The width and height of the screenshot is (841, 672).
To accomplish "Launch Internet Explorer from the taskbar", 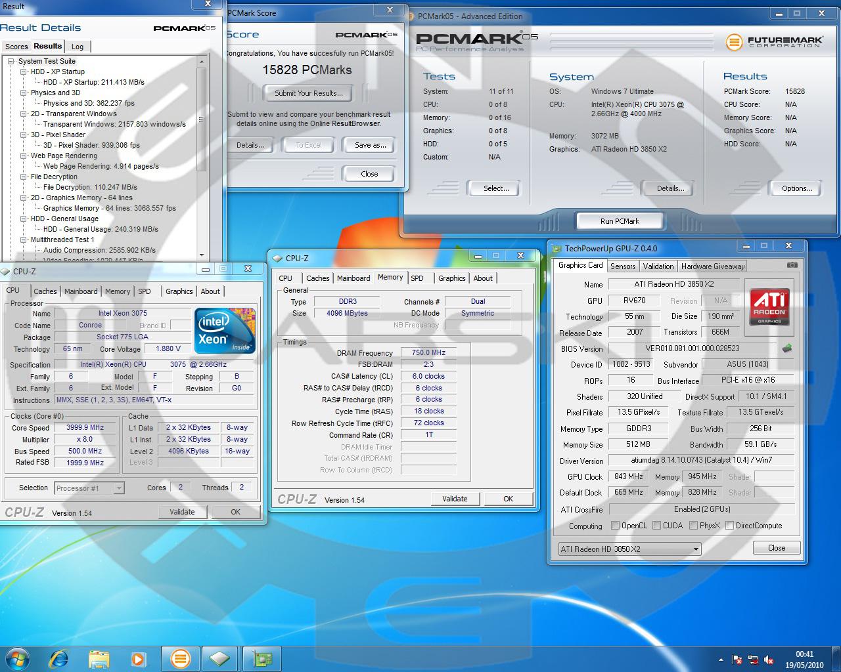I will pyautogui.click(x=58, y=658).
